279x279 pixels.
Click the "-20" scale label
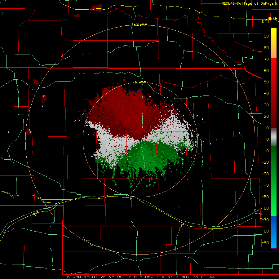point(265,162)
